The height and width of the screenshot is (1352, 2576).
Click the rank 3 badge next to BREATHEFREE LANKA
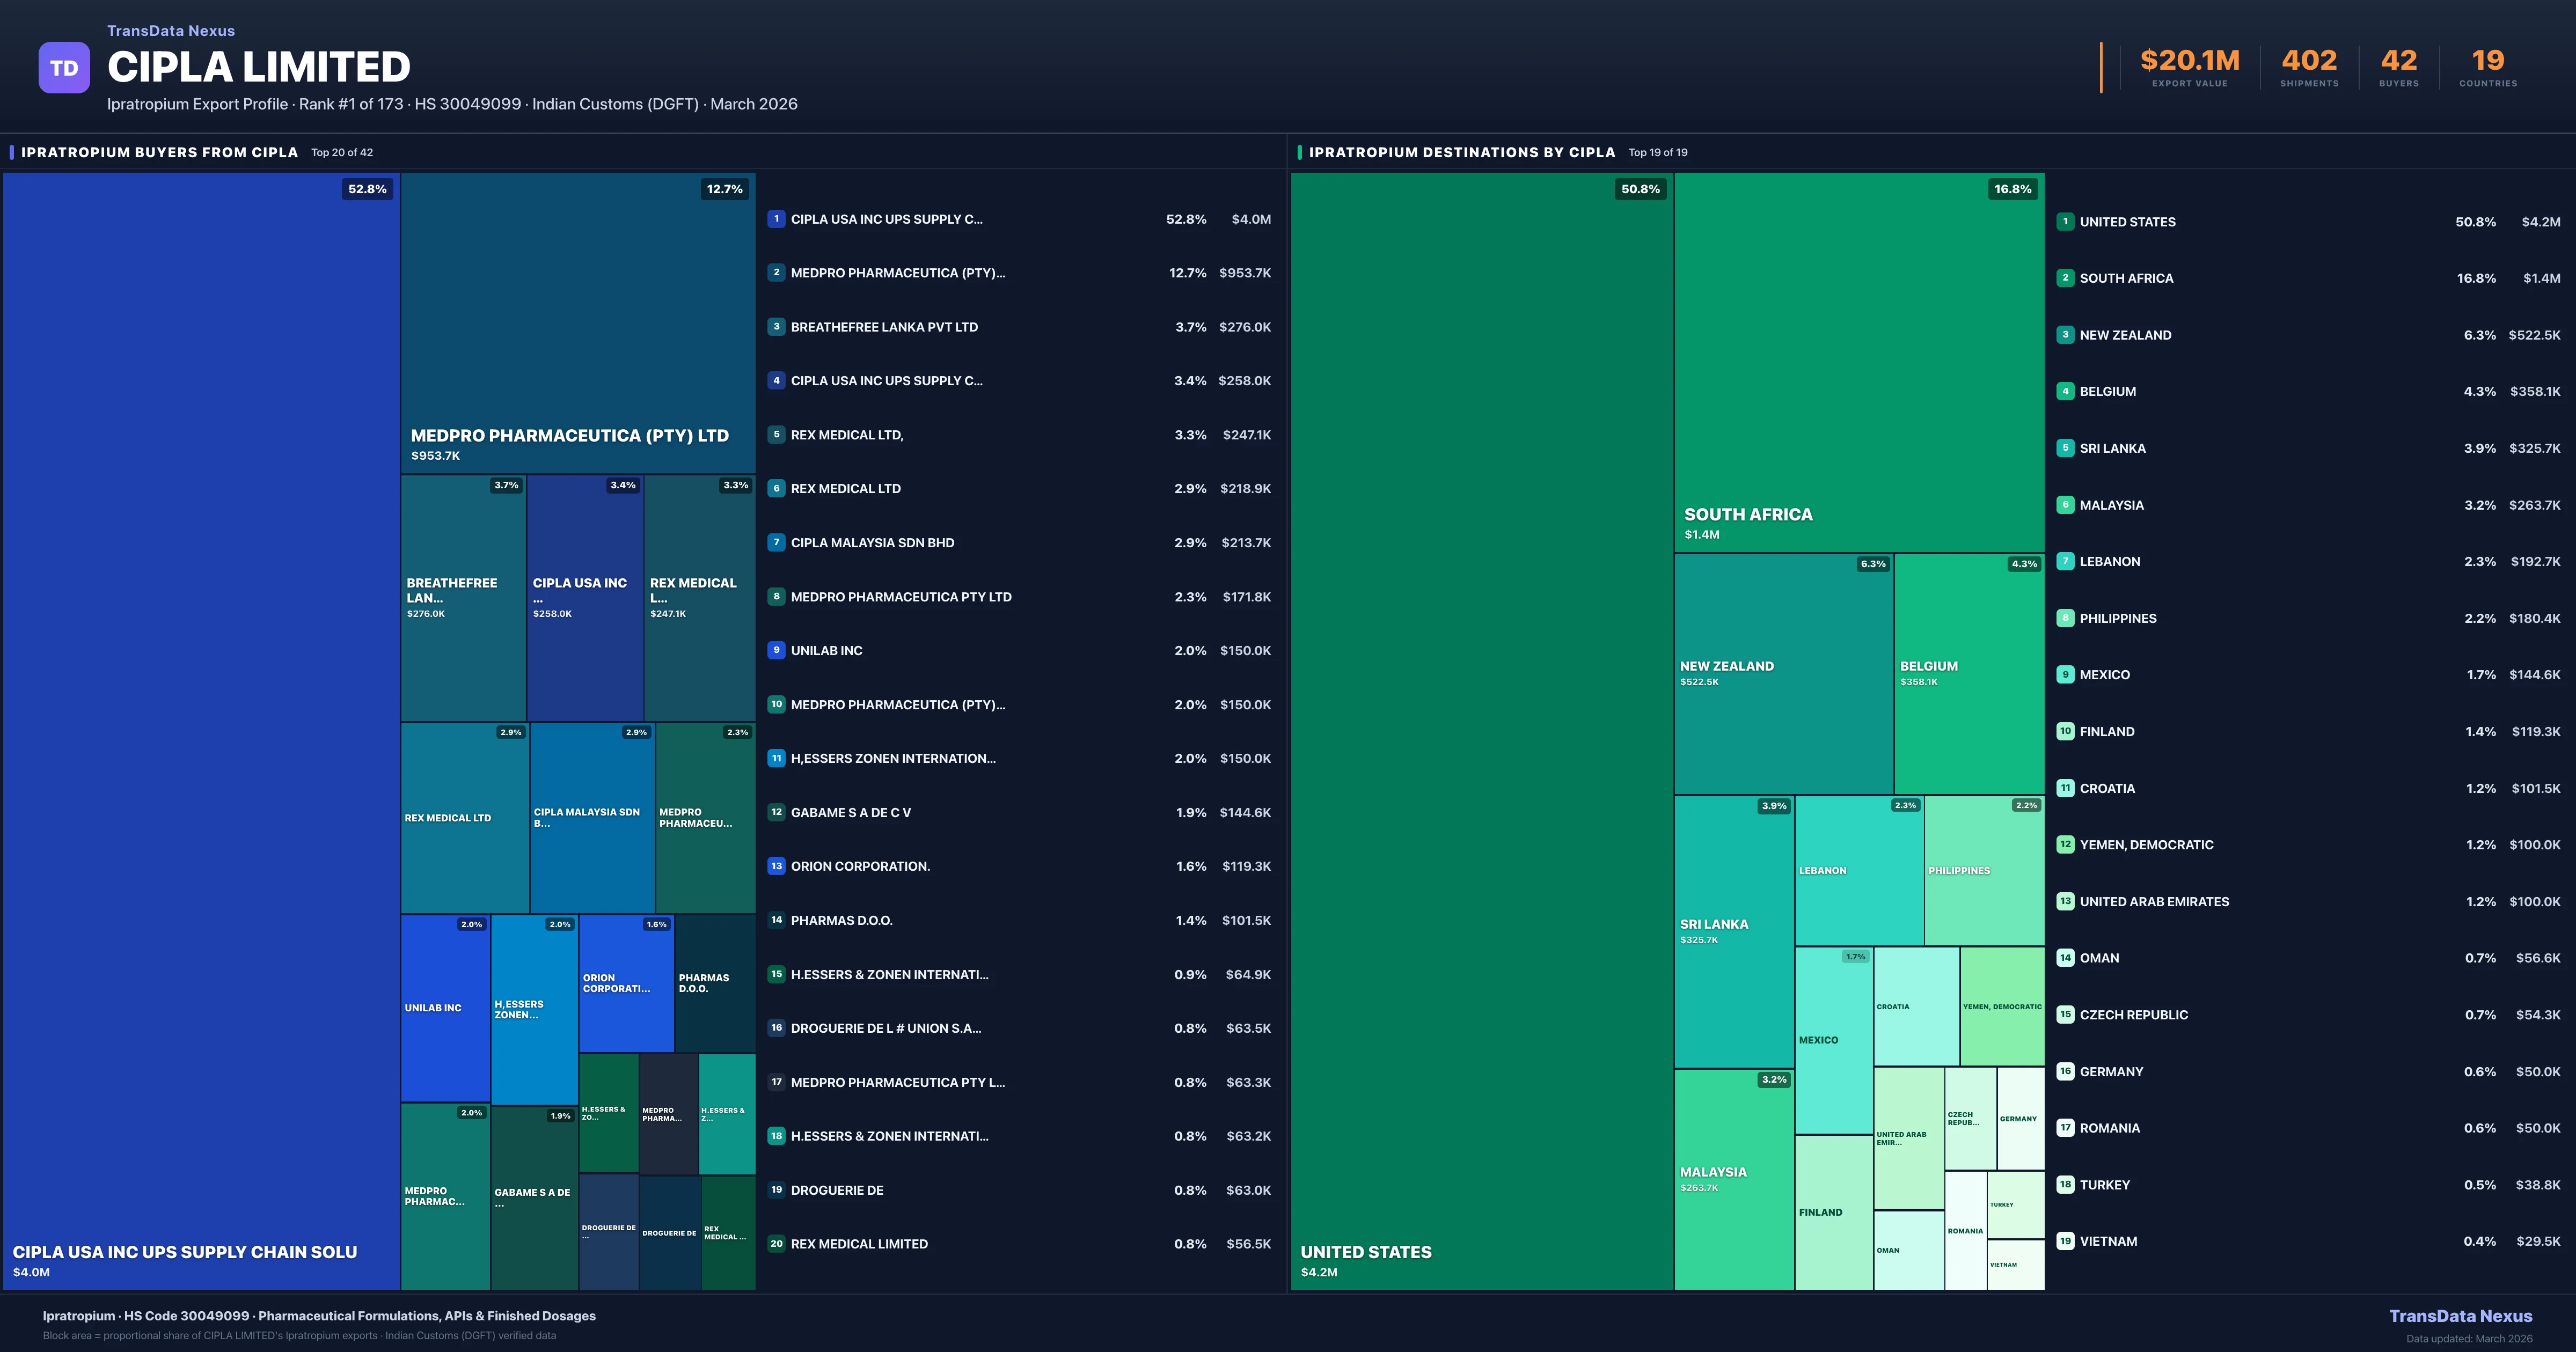click(777, 327)
